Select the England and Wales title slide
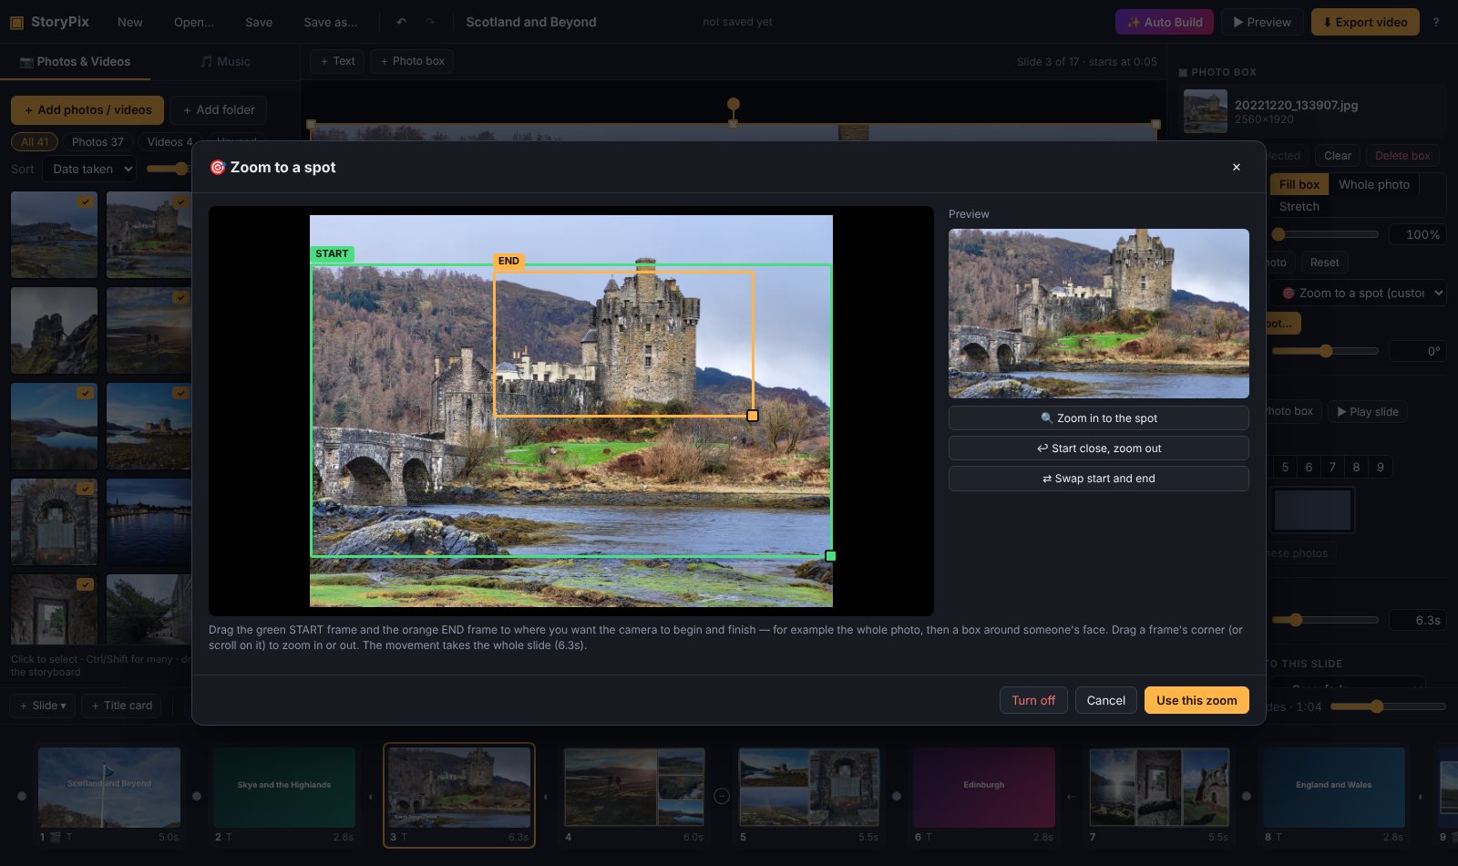The width and height of the screenshot is (1458, 866). [1334, 788]
